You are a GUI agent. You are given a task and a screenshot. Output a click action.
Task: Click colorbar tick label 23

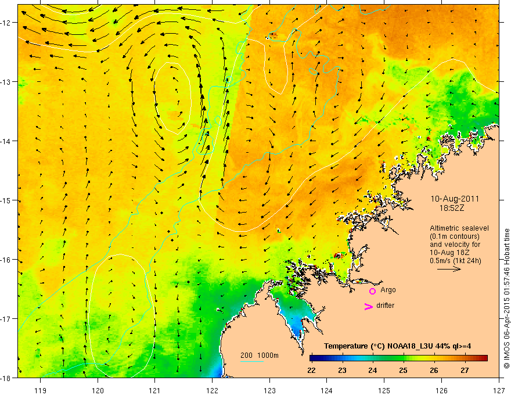point(342,370)
